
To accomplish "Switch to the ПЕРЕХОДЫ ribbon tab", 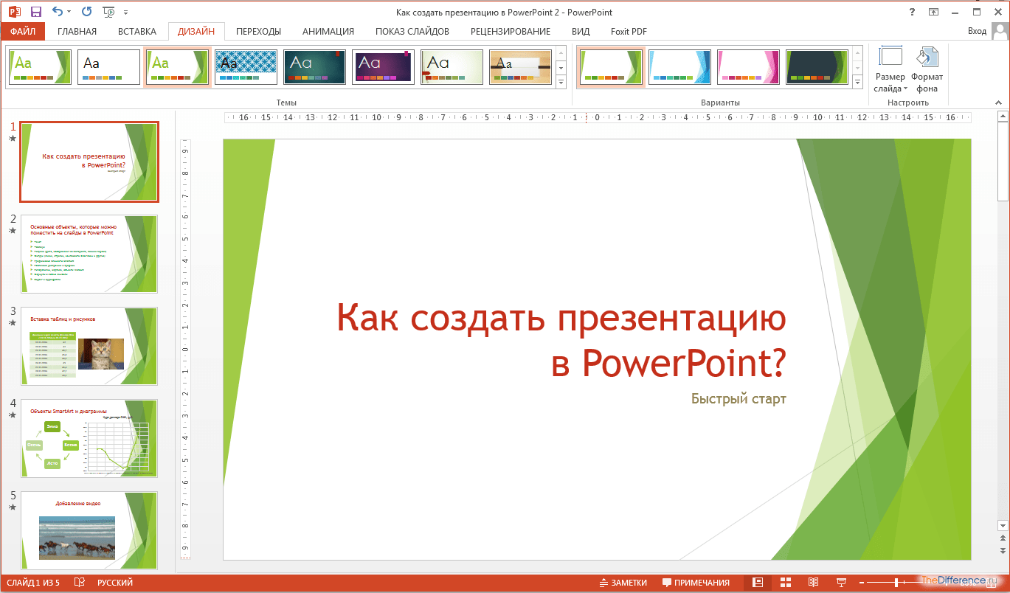I will (257, 31).
